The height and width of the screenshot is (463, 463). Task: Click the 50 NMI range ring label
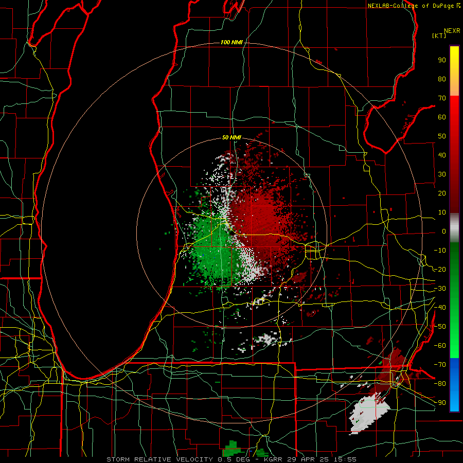[232, 137]
